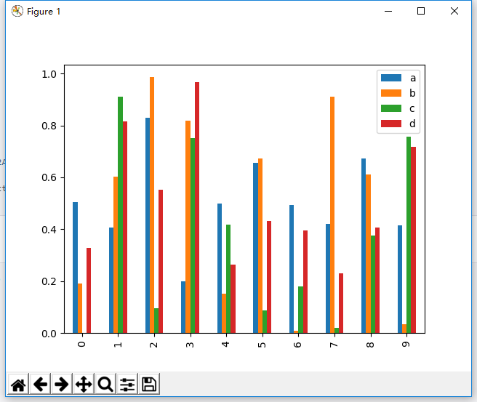
Task: Click red bar in group 6
Action: pyautogui.click(x=305, y=281)
